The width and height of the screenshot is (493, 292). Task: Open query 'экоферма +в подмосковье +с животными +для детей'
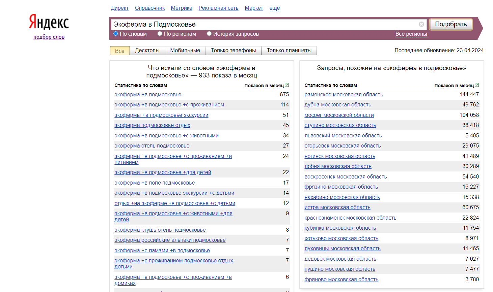(173, 216)
